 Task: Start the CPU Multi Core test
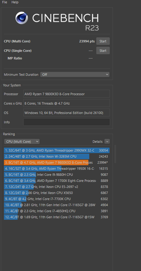click(x=103, y=41)
